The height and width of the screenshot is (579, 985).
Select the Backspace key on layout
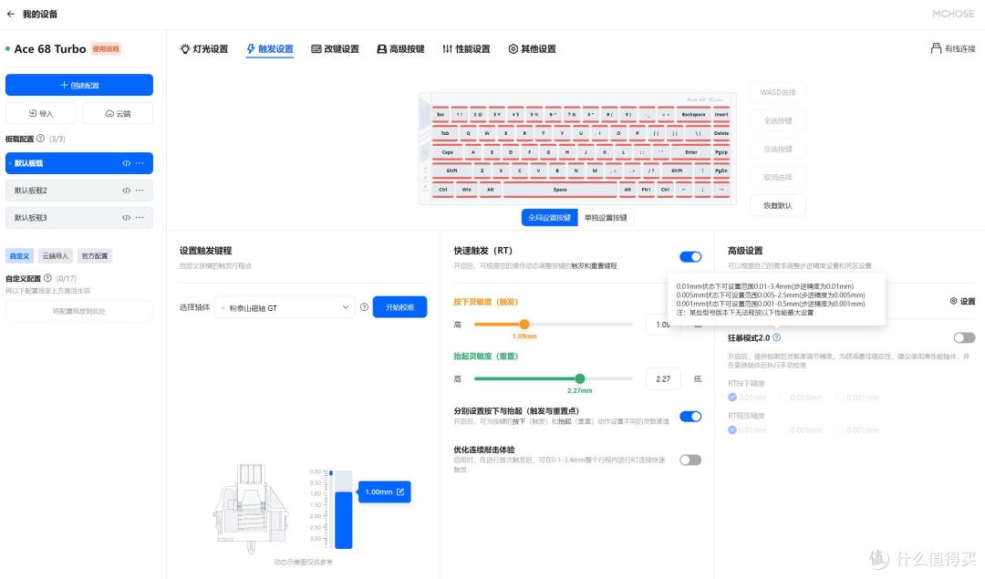pyautogui.click(x=693, y=114)
